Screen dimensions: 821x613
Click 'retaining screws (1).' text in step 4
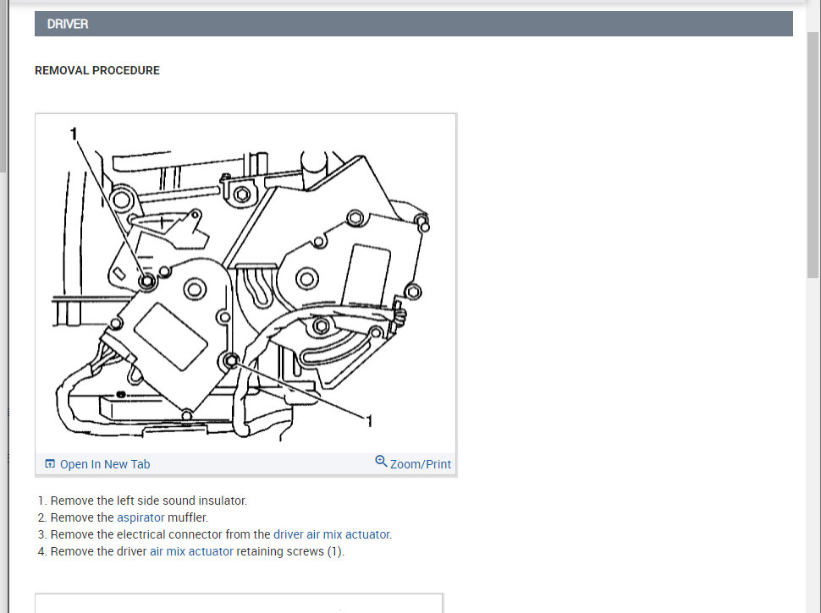(x=290, y=551)
